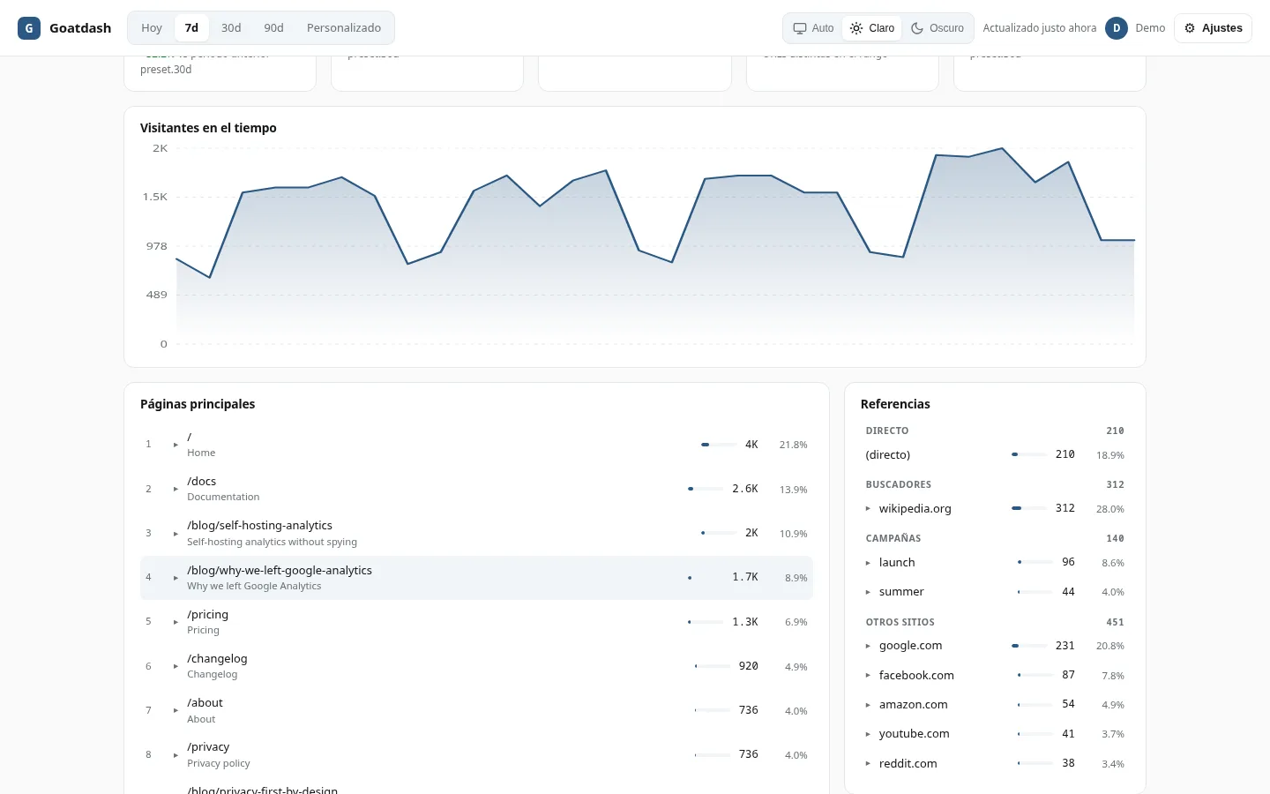Click the gear icon in Ajustes
Screen dimensions: 1270x794
click(1190, 28)
